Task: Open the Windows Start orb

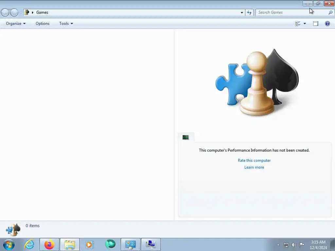Action: 9,244
